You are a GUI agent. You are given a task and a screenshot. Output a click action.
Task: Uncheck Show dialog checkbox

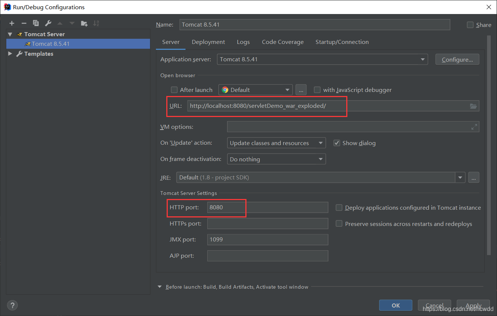pyautogui.click(x=337, y=143)
